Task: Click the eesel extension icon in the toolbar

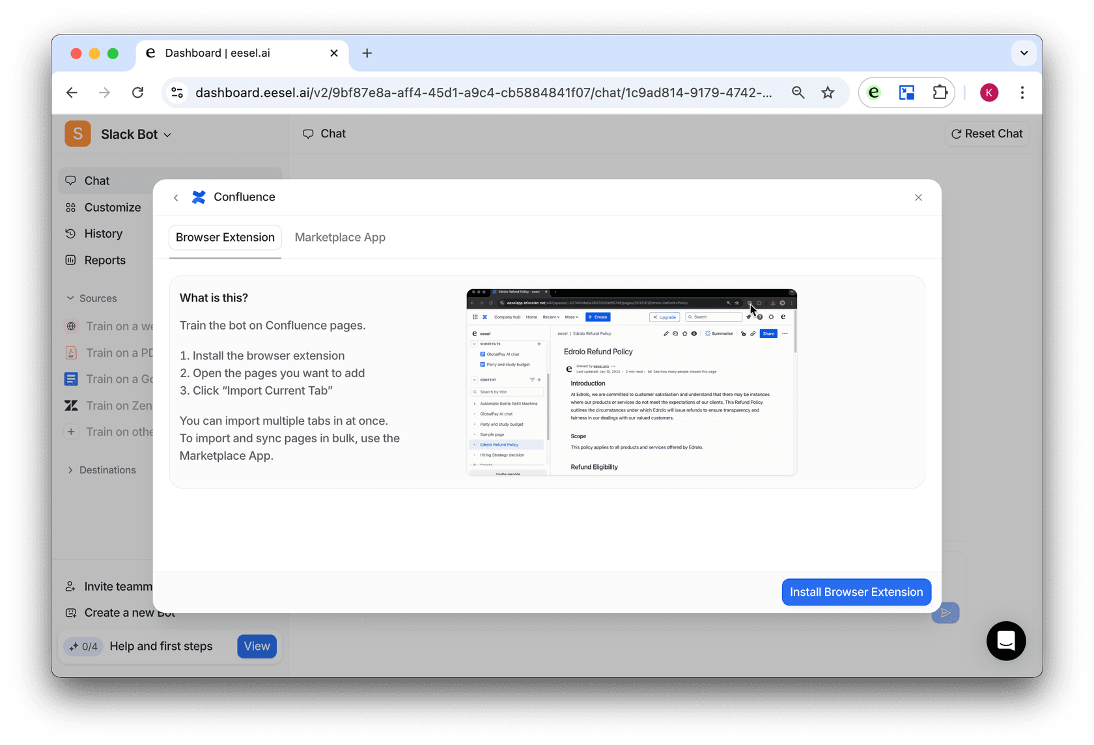Action: pos(874,92)
